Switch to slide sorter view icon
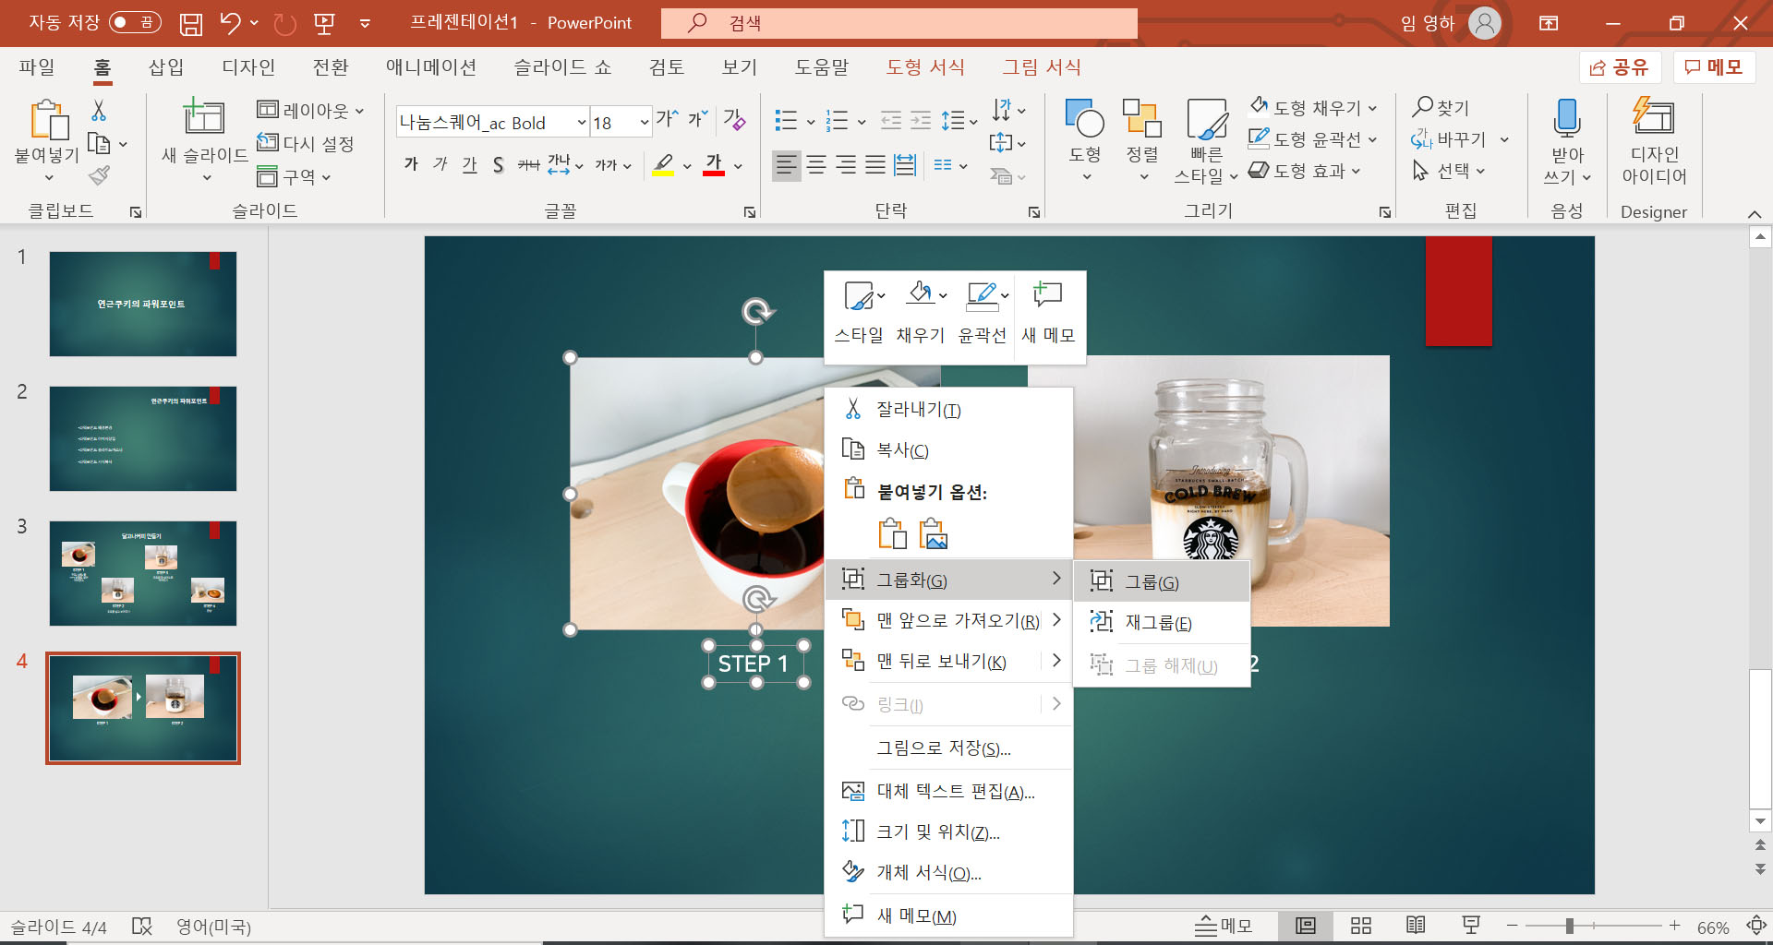This screenshot has height=945, width=1773. click(x=1361, y=926)
